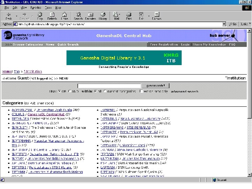The width and height of the screenshot is (252, 189).
Task: Click the scrollbar down arrow
Action: [250, 175]
